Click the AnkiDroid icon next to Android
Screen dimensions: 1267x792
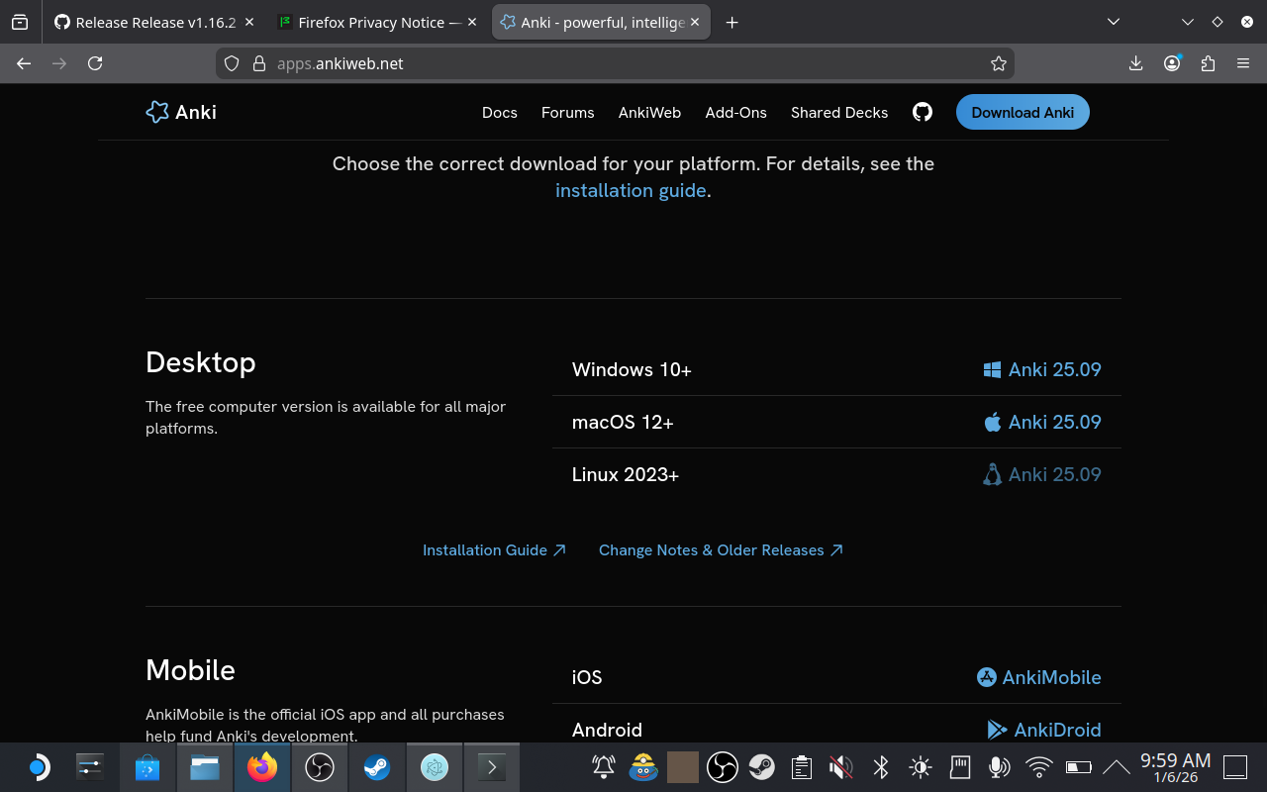997,730
